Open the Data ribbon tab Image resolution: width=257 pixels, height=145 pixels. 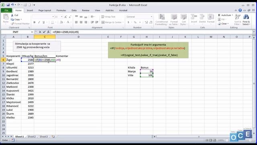[x=74, y=10]
